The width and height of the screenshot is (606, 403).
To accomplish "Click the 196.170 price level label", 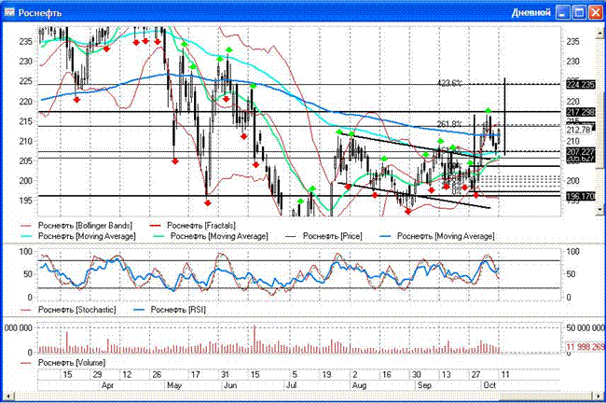I will pyautogui.click(x=581, y=197).
